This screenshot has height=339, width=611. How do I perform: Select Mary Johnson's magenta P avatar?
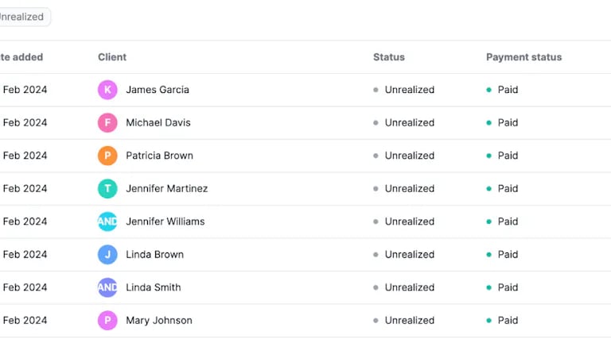click(x=107, y=320)
